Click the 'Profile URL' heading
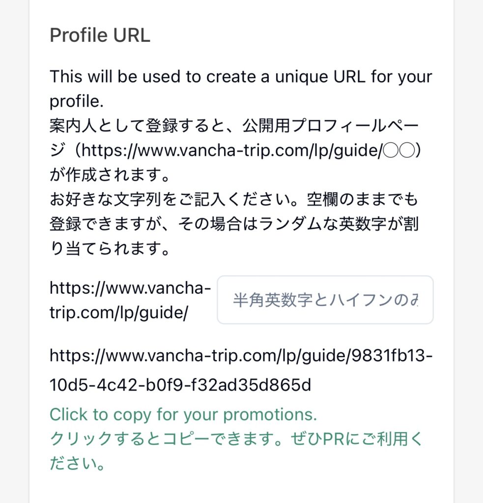Screen dimensions: 483x503 (x=100, y=35)
